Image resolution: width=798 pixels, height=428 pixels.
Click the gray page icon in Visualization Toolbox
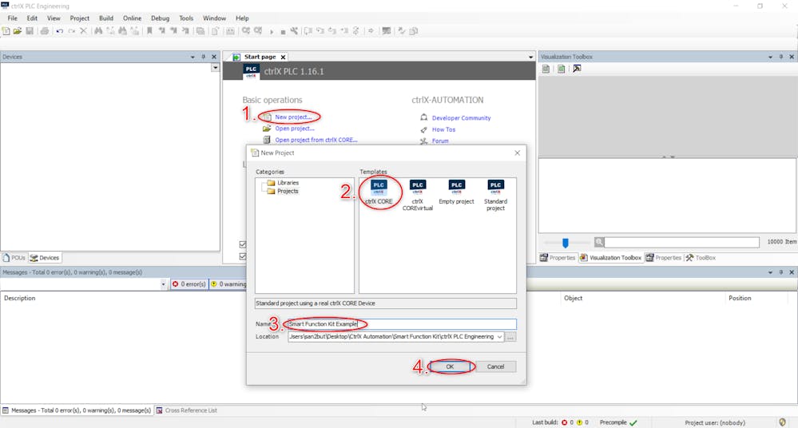[x=546, y=69]
